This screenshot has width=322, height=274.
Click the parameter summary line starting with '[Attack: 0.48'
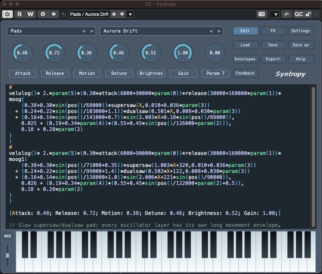tap(145, 213)
